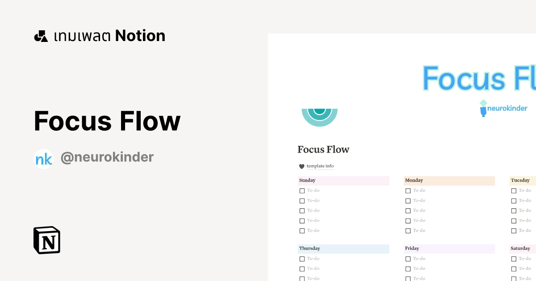This screenshot has width=536, height=281.
Task: Click the Saturday column heading
Action: (521, 248)
